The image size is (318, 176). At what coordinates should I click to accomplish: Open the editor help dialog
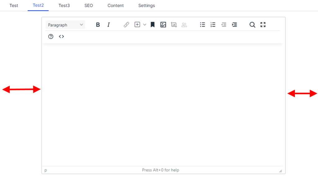click(51, 37)
